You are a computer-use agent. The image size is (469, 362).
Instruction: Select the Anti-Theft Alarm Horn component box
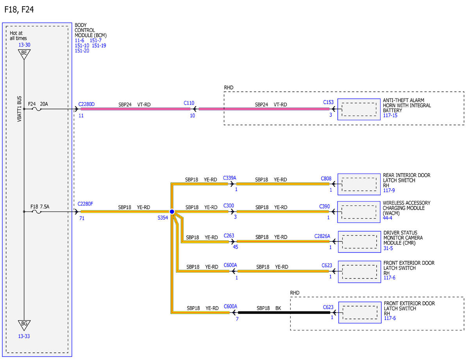click(359, 109)
